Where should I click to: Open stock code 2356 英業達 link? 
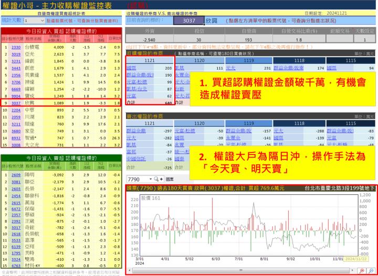(16, 75)
